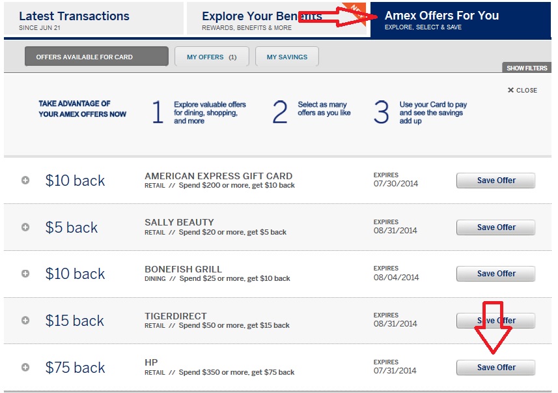
Task: Save the Bonefish Grill dining offer
Action: point(495,274)
